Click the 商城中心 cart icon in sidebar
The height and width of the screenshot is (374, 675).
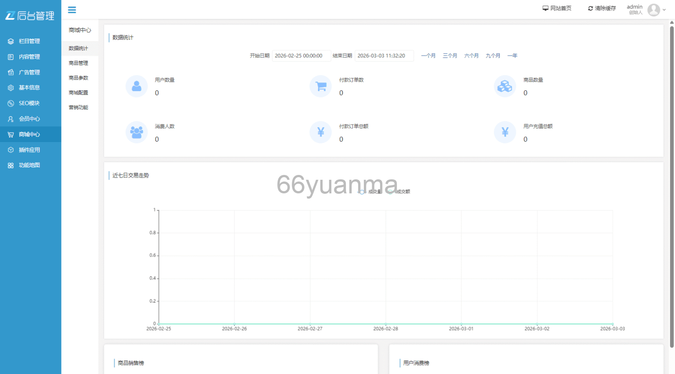click(11, 135)
